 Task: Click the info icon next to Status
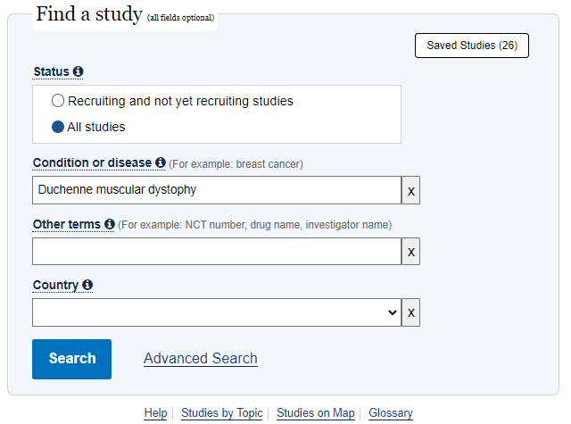coord(78,71)
